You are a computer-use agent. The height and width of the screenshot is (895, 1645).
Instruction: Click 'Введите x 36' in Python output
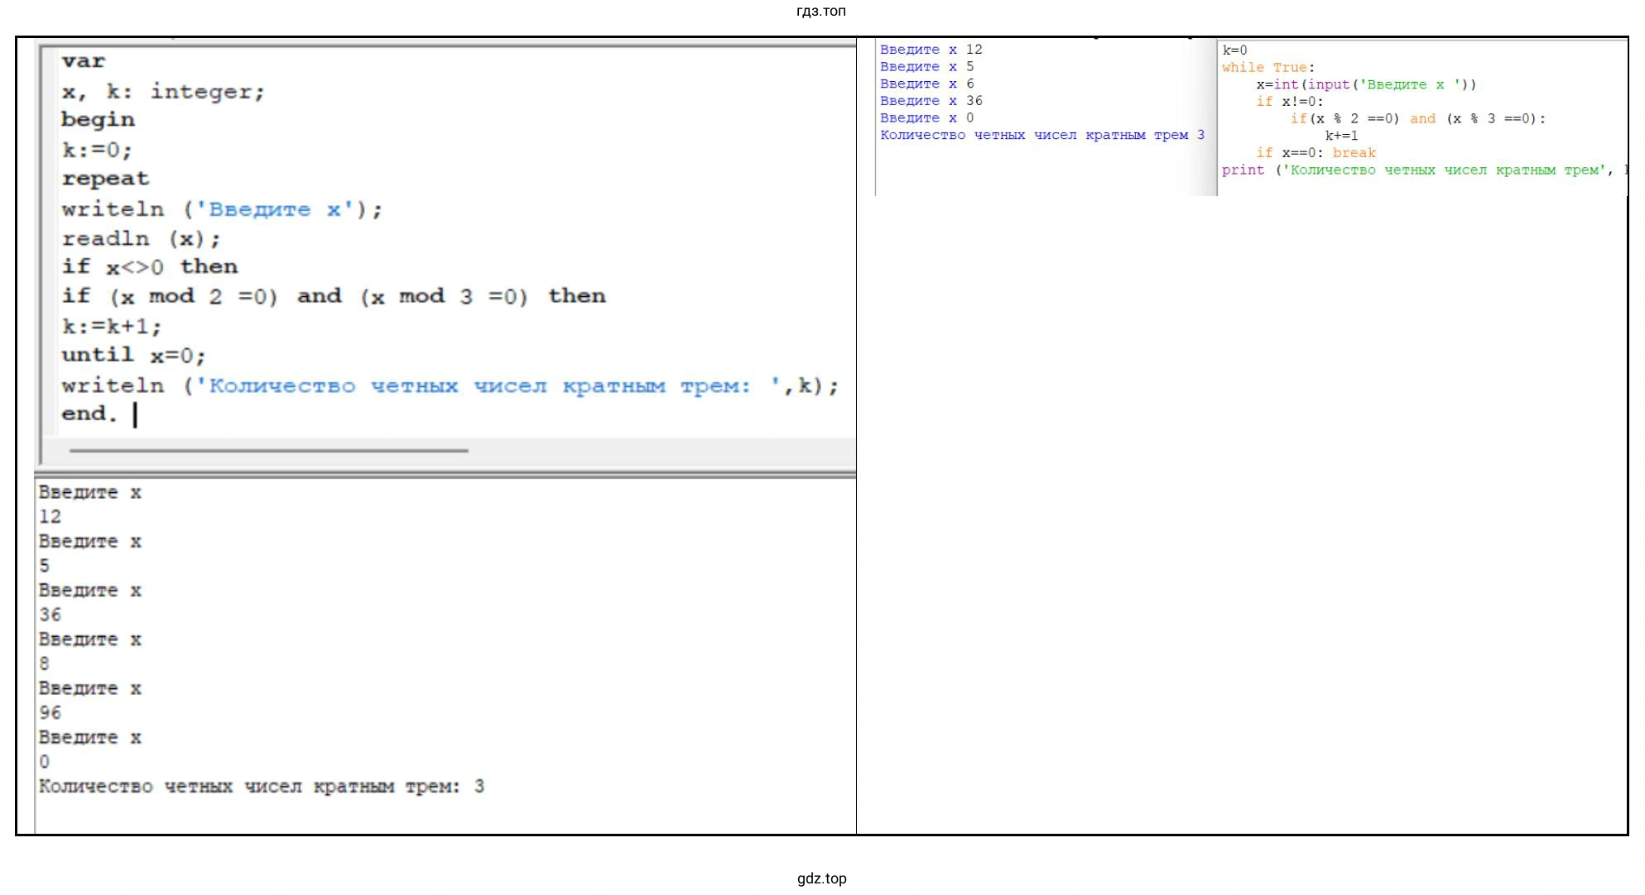tap(931, 101)
